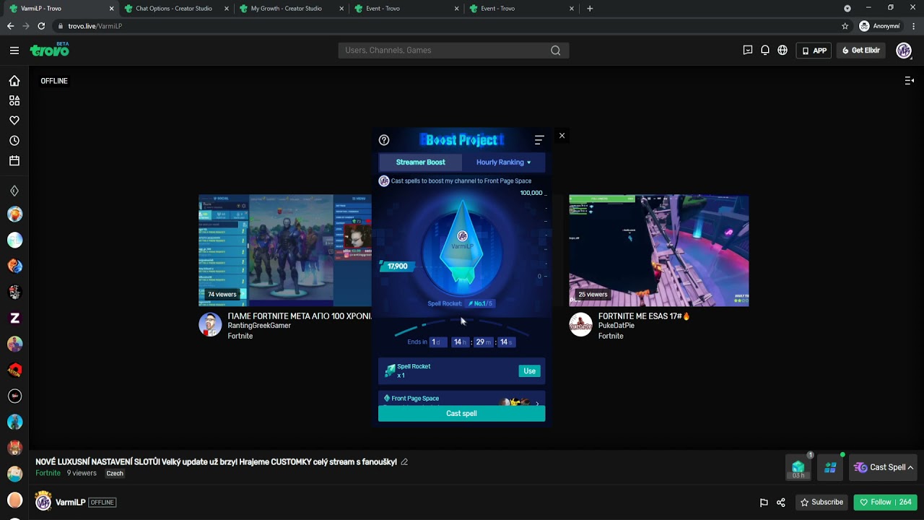Open the 74 viewers Fortnite stream thumbnail
The width and height of the screenshot is (924, 520).
(285, 251)
